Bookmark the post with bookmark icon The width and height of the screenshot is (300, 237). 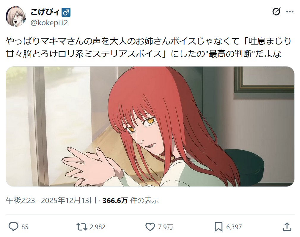pyautogui.click(x=219, y=227)
